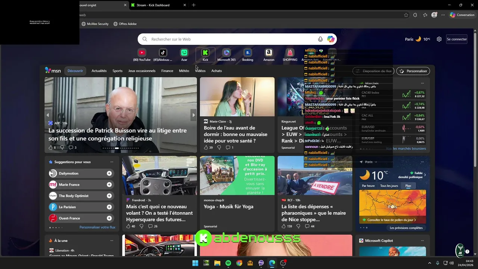Open Microsoft Copilot card options menu
This screenshot has width=478, height=269.
(422, 241)
